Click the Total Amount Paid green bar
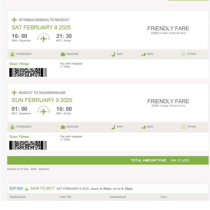The height and width of the screenshot is (210, 210). point(108,160)
